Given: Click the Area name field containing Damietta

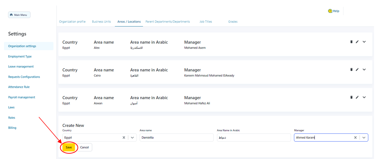Looking at the screenshot, I should coord(177,137).
